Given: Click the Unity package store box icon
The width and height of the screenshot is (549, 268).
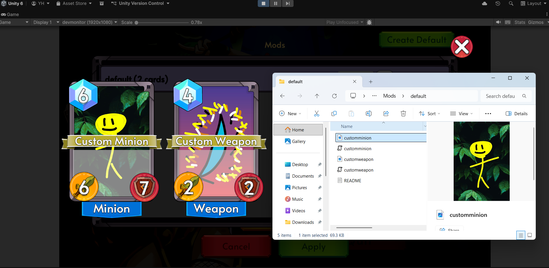Looking at the screenshot, I should (x=102, y=3).
